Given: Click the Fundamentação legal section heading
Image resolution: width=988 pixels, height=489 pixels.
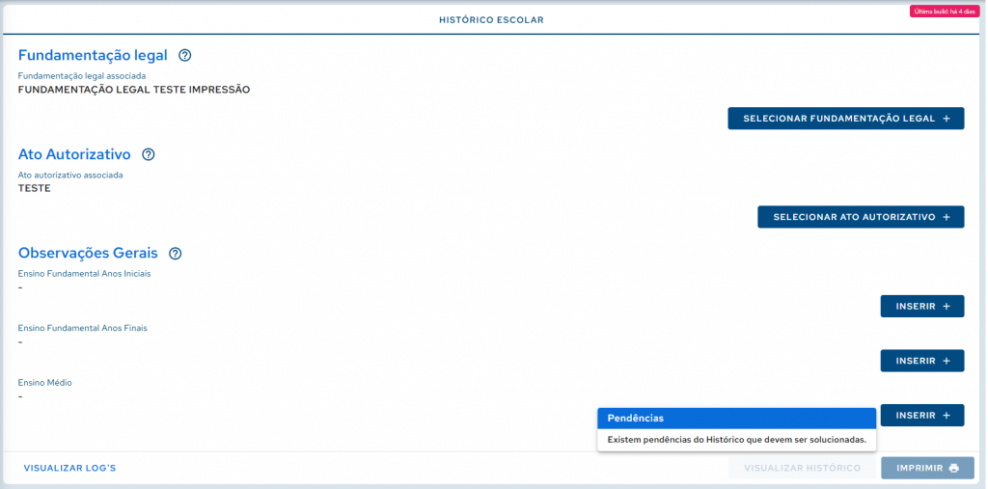Looking at the screenshot, I should coord(93,55).
